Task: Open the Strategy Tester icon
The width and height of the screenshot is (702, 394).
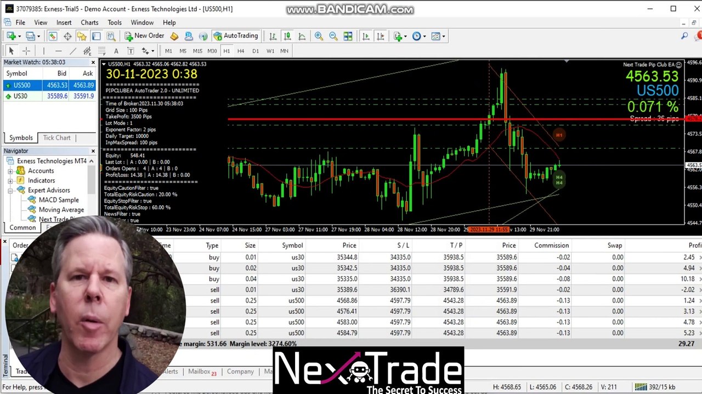Action: pos(111,36)
